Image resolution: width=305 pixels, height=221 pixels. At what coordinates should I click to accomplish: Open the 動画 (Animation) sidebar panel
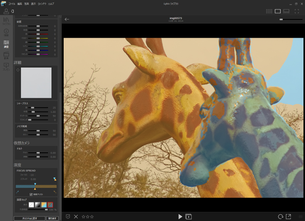[6, 55]
